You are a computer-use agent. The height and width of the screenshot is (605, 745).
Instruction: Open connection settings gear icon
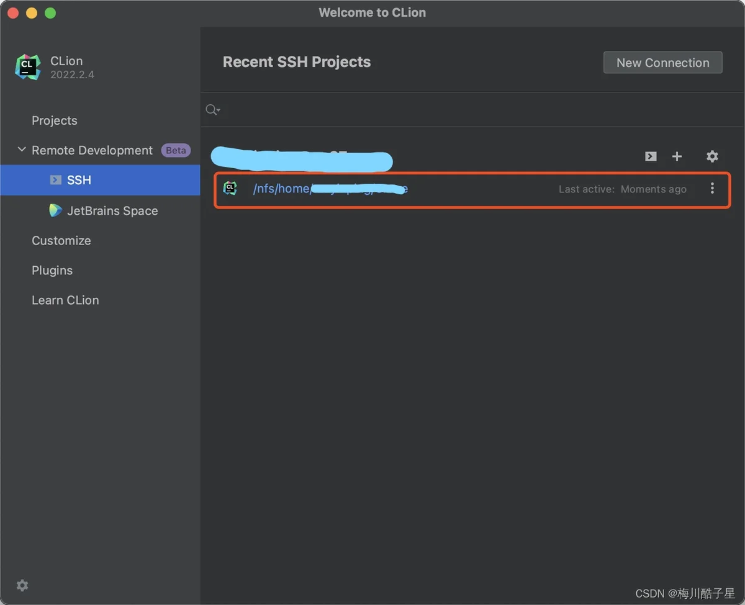(x=712, y=156)
